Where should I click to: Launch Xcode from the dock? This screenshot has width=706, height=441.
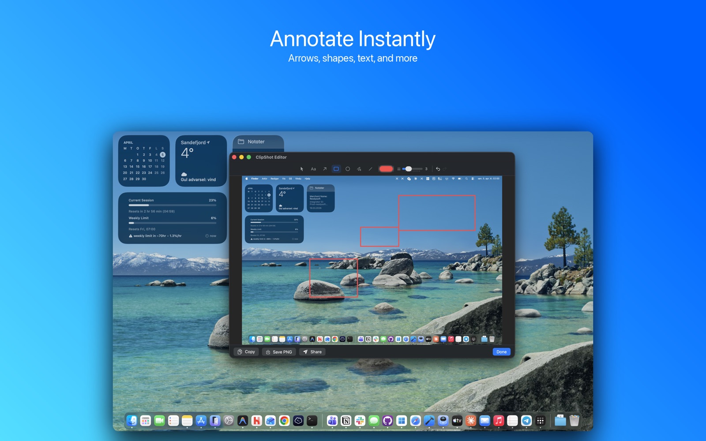pyautogui.click(x=429, y=421)
